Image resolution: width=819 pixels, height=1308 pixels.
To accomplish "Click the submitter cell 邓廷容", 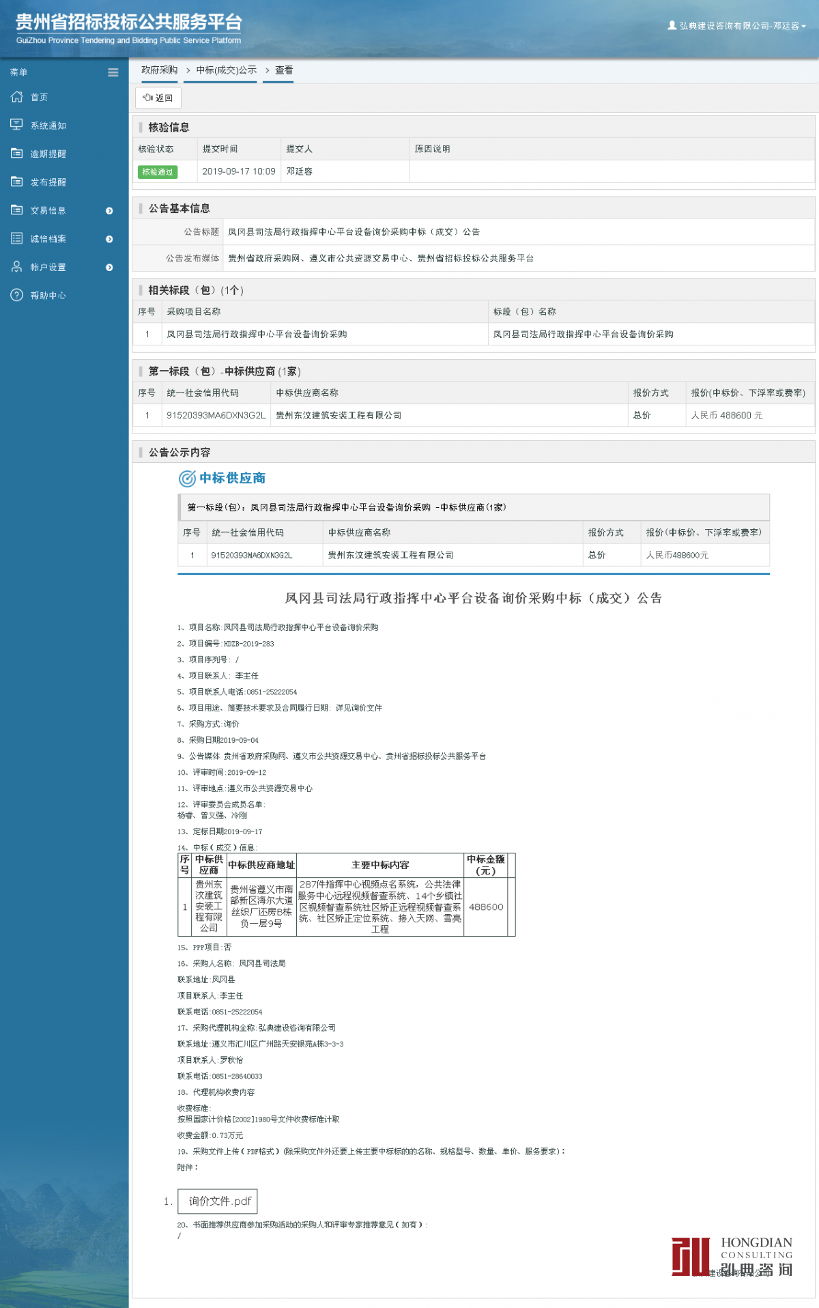I will (300, 171).
